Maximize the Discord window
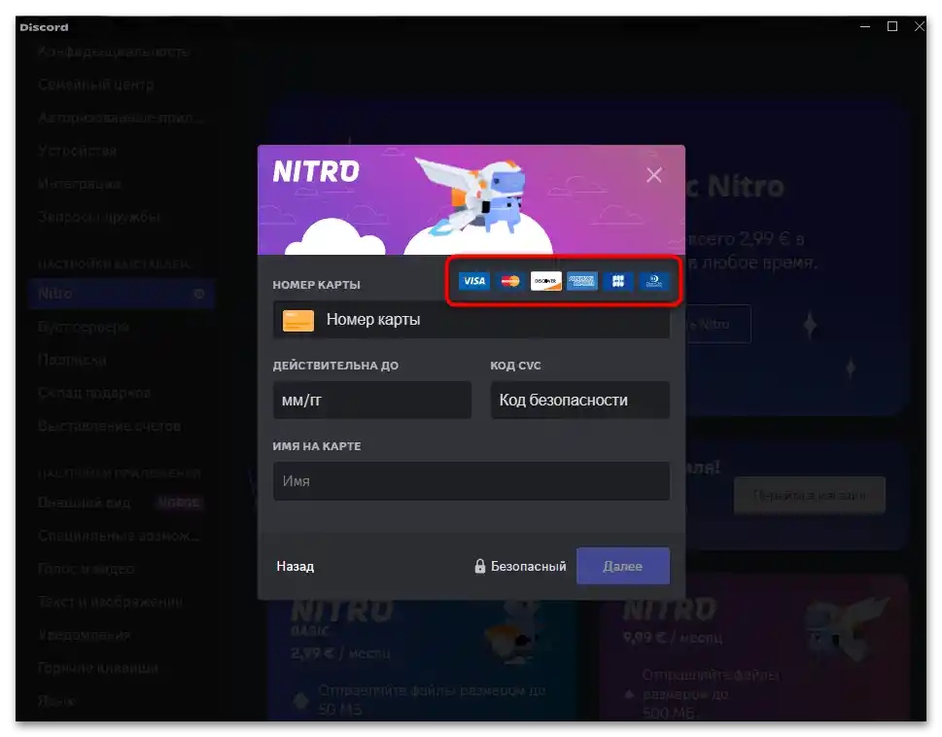This screenshot has width=942, height=737. (x=892, y=27)
